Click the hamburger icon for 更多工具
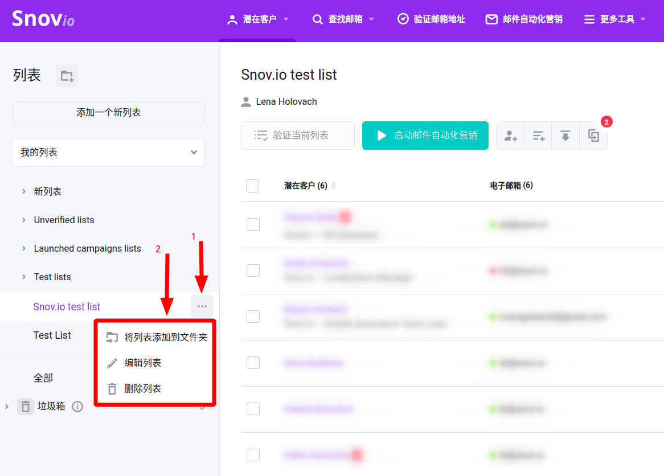This screenshot has width=664, height=476. pyautogui.click(x=589, y=19)
